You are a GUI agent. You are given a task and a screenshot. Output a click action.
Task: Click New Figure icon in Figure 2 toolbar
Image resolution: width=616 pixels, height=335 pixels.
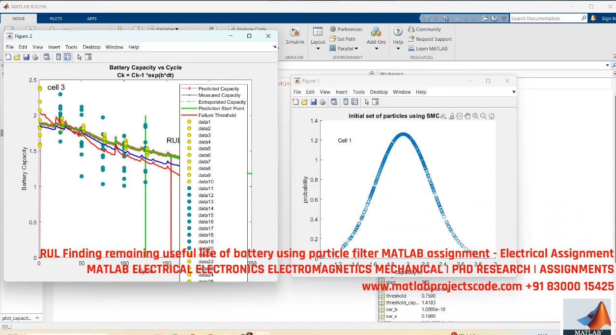tap(8, 57)
